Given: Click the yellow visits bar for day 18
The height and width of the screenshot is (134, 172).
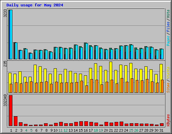Looking at the screenshot, I should click(95, 78).
